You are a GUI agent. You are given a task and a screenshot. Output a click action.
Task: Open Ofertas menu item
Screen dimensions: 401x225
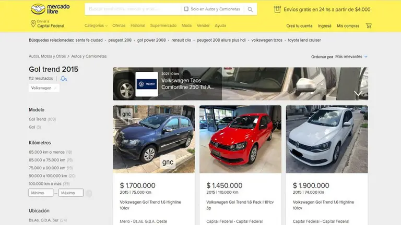[119, 26]
